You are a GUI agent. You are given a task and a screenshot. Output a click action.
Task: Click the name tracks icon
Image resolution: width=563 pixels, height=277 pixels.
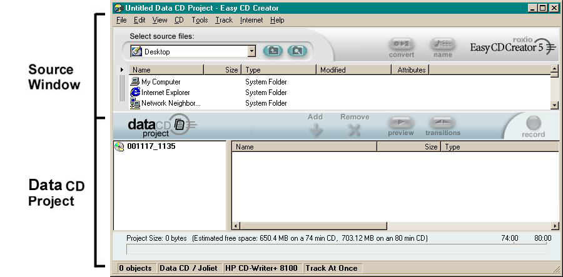pos(443,44)
